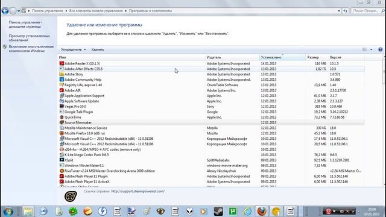This screenshot has width=386, height=217.
Task: Refresh the address bar view
Action: [346, 11]
